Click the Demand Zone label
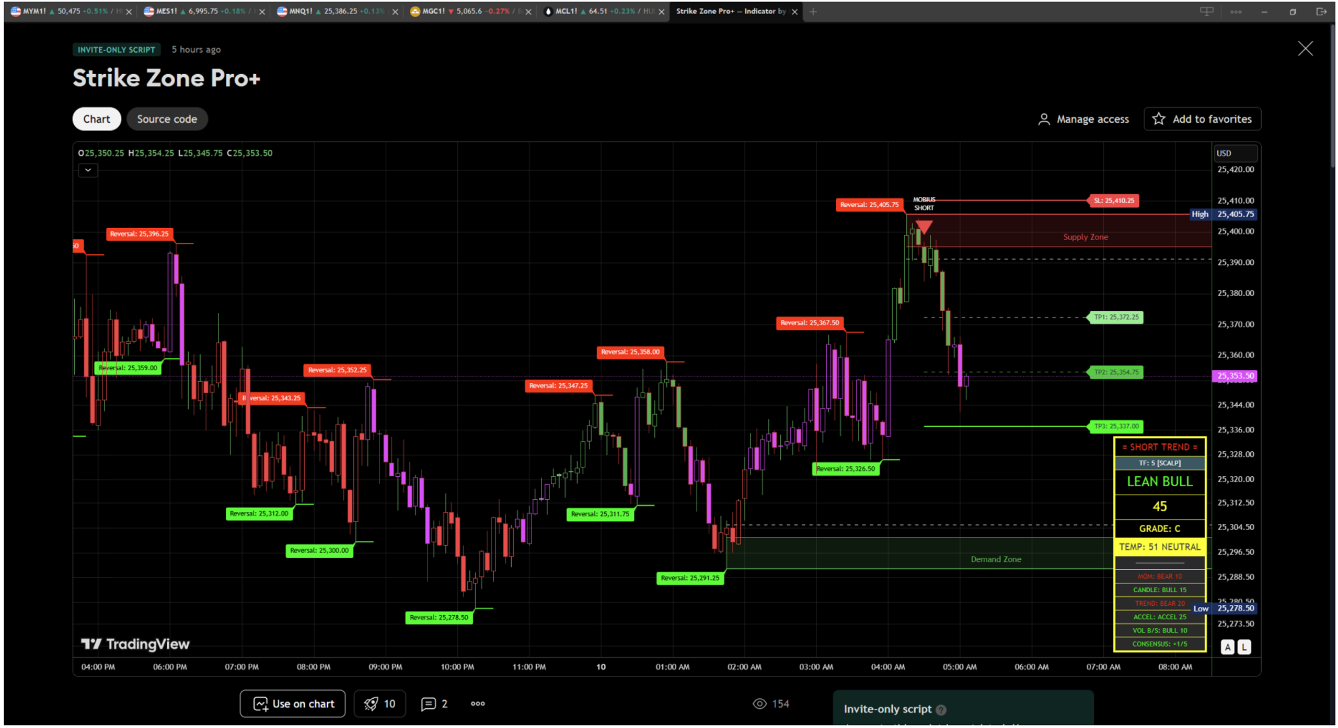 click(996, 559)
